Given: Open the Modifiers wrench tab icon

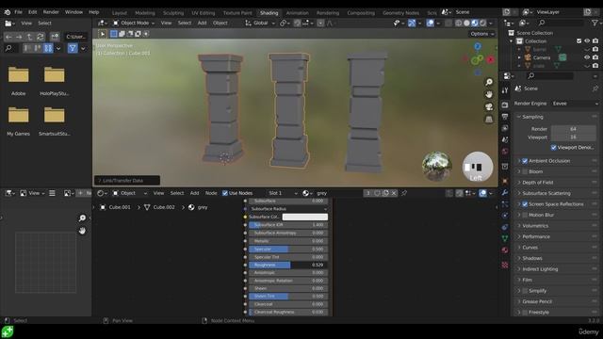Looking at the screenshot, I should tap(505, 192).
